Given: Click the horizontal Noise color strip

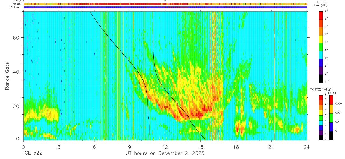Looking at the screenshot, I should click(165, 4).
